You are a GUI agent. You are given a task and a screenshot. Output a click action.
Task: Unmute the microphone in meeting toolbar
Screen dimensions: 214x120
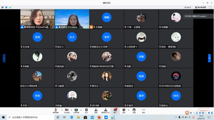click(56, 111)
